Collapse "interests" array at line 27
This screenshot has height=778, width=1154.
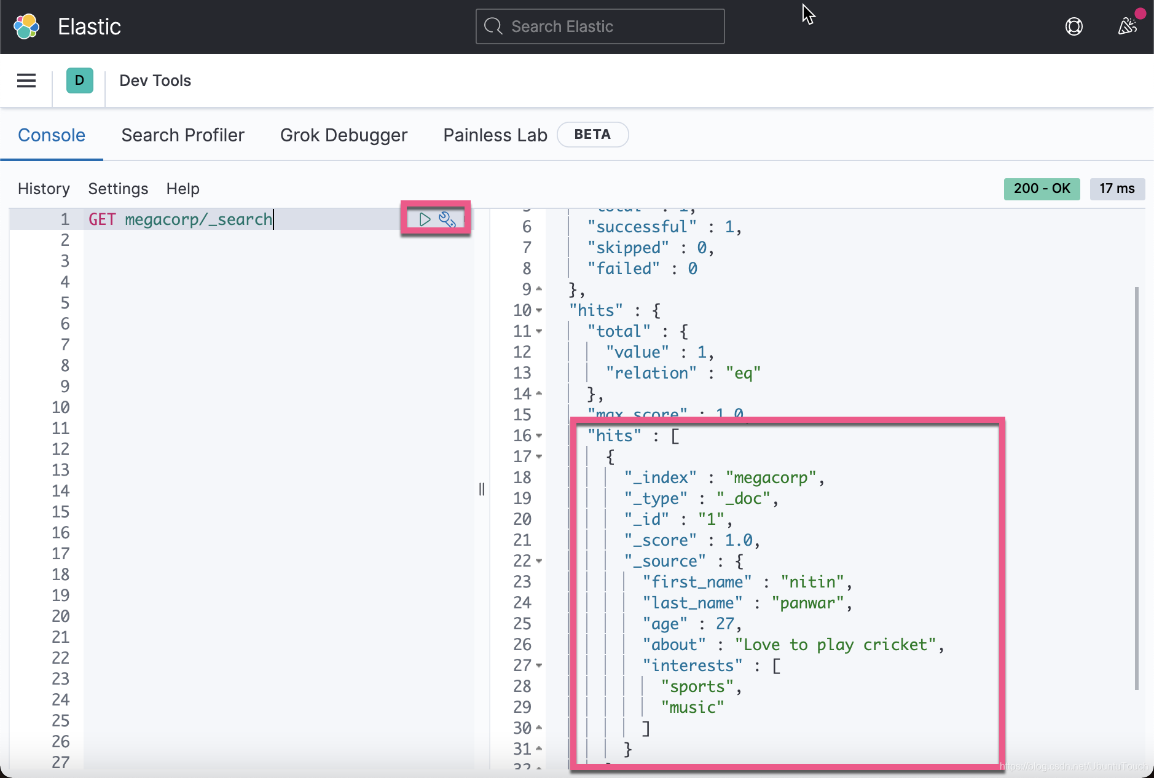(539, 666)
